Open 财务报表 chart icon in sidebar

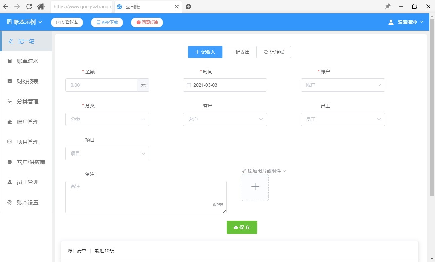coord(10,81)
